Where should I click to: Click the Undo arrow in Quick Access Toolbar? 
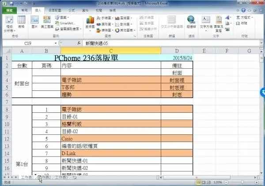point(17,4)
